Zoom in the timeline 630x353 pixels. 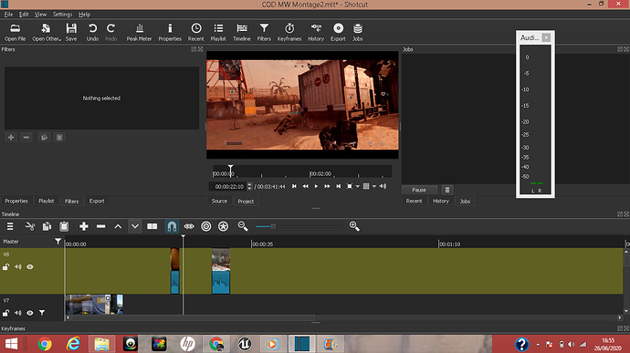(x=354, y=226)
